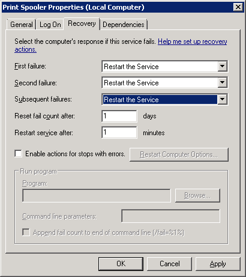Open the Log On tab

(x=50, y=25)
